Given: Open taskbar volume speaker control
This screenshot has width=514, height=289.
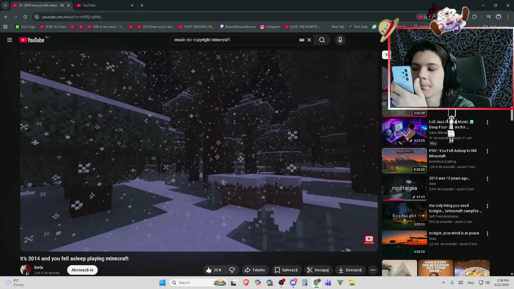Looking at the screenshot, I should click(488, 283).
